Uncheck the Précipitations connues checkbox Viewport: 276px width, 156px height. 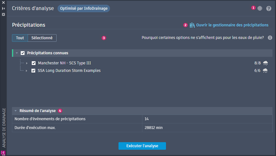pos(22,53)
